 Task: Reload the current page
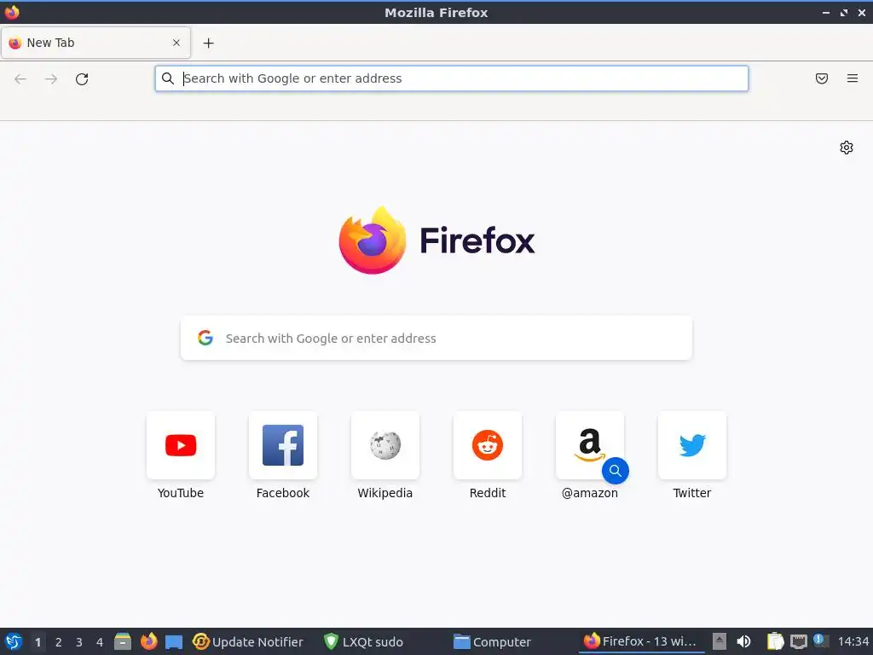click(x=82, y=79)
